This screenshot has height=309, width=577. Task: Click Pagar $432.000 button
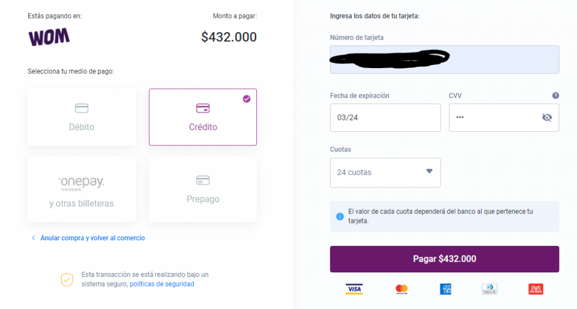click(x=445, y=259)
